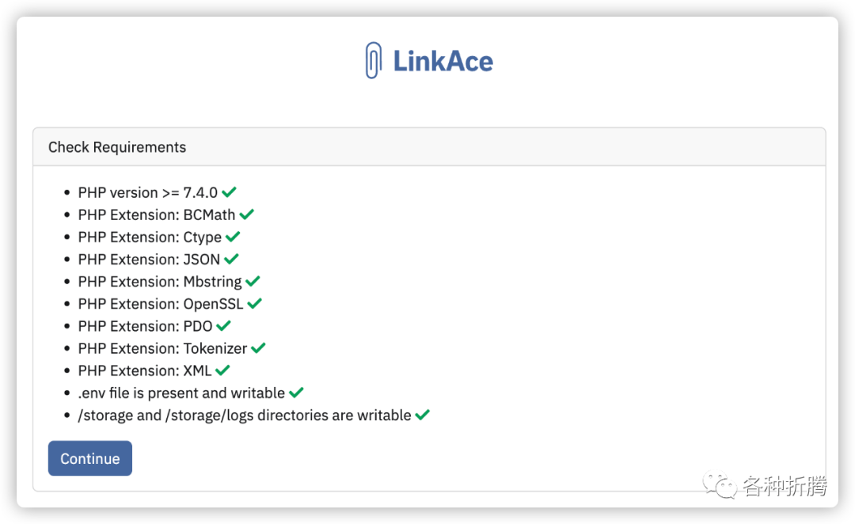Click the LinkAce title text
This screenshot has height=524, width=855.
[x=443, y=62]
